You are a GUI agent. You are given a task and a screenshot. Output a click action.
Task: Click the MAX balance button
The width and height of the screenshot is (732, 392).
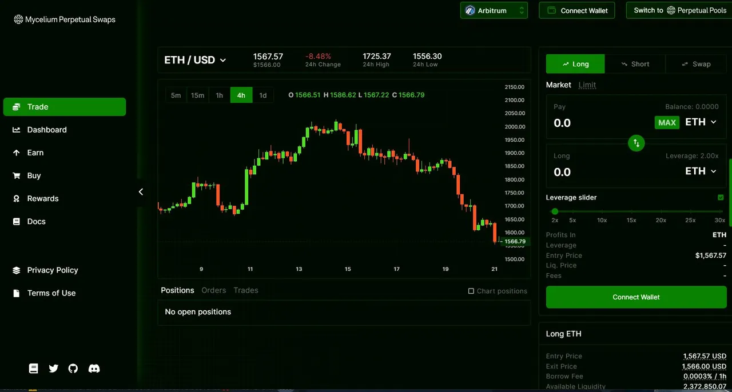[x=667, y=122]
